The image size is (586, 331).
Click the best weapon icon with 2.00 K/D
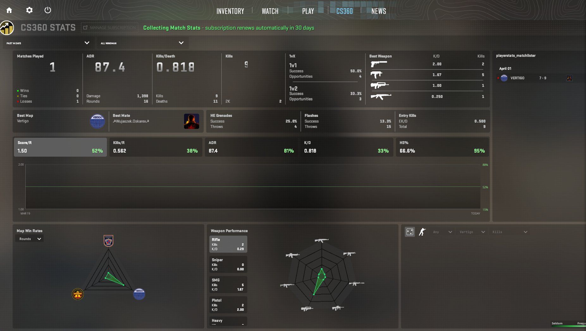click(x=379, y=64)
